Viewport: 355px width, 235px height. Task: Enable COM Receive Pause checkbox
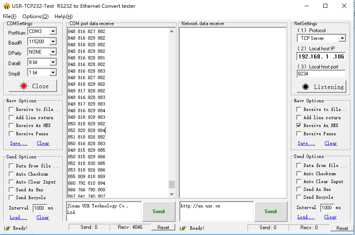click(11, 134)
